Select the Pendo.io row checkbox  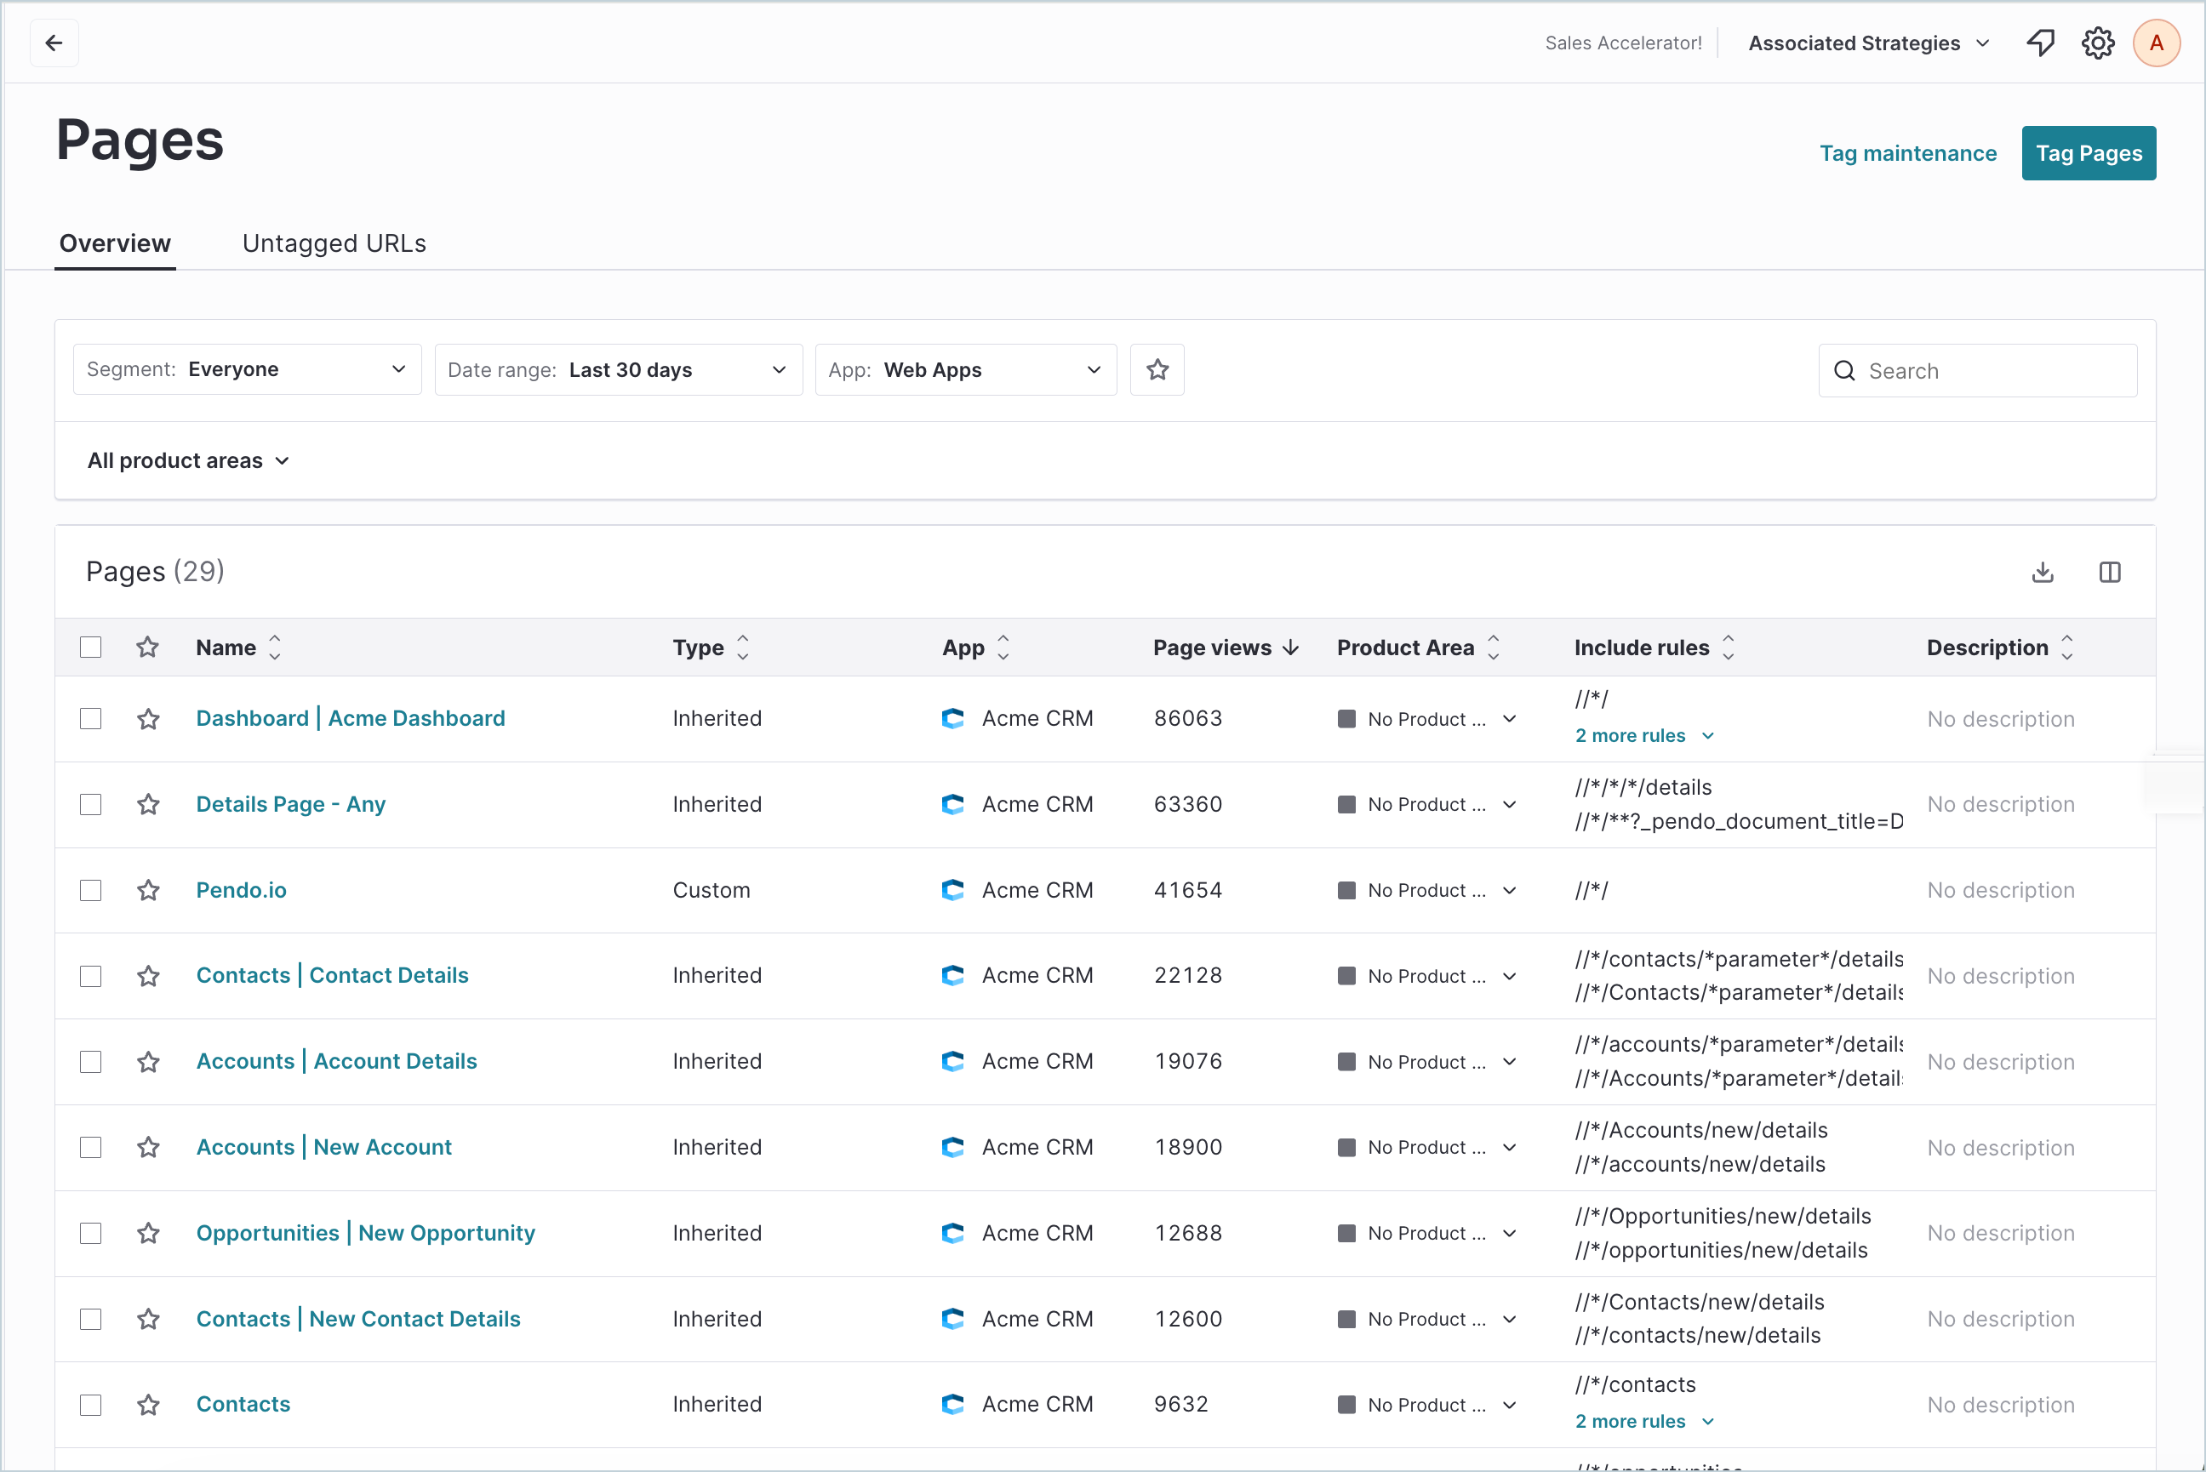[91, 890]
